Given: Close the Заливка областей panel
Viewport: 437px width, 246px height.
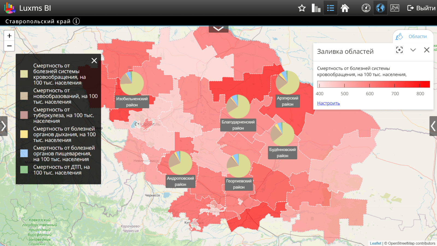Looking at the screenshot, I should coord(427,50).
